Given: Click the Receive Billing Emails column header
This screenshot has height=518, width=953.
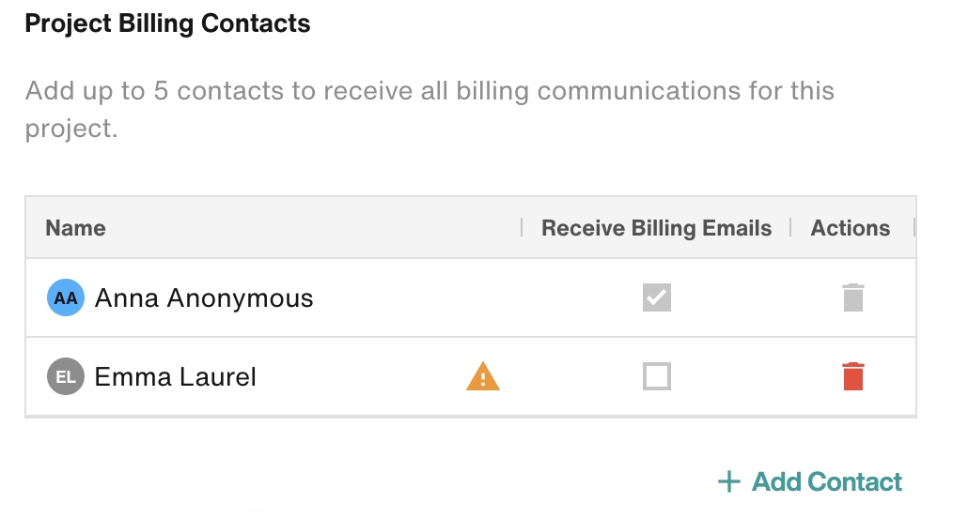Looking at the screenshot, I should click(x=656, y=228).
